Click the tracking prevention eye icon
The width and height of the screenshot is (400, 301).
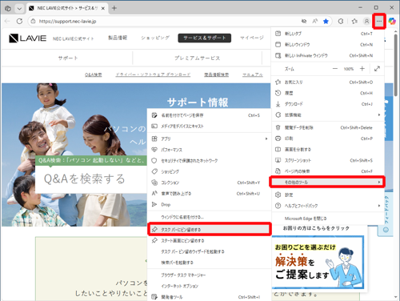point(304,22)
